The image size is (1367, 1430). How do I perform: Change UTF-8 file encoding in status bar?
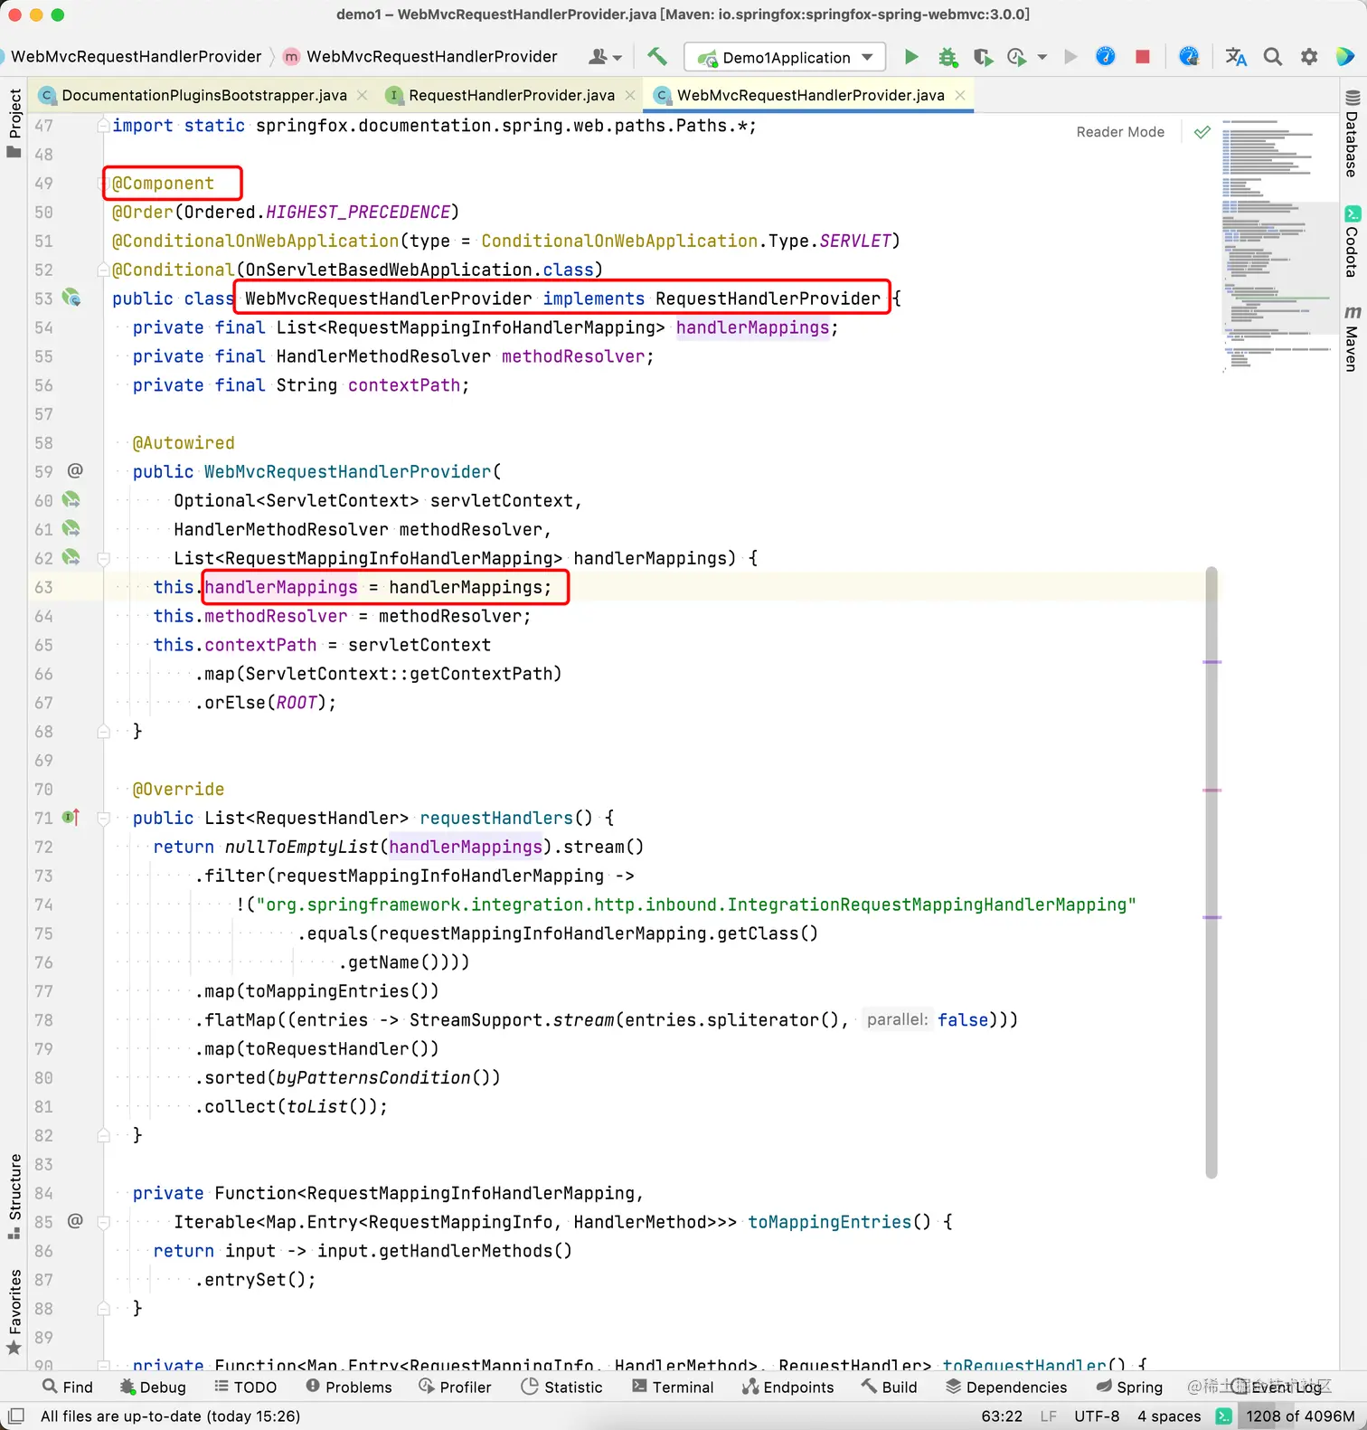[x=1097, y=1416]
